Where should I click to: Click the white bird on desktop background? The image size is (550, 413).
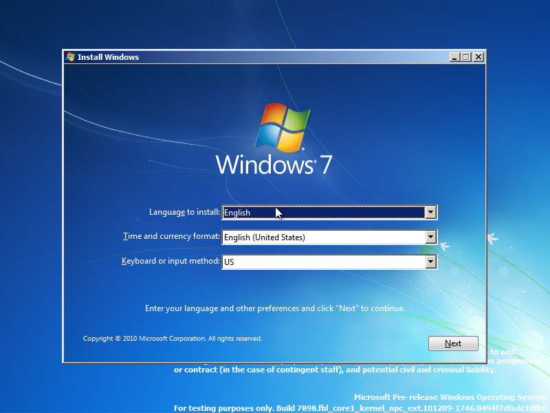(493, 238)
